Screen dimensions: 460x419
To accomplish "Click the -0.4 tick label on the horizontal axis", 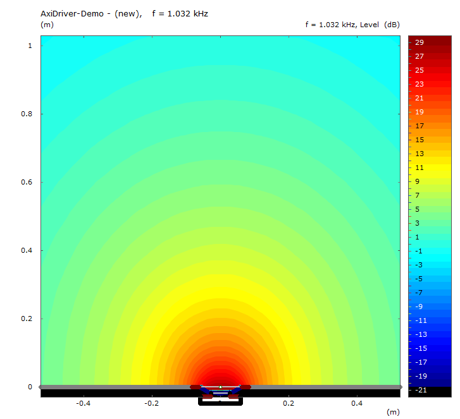I will tap(82, 403).
